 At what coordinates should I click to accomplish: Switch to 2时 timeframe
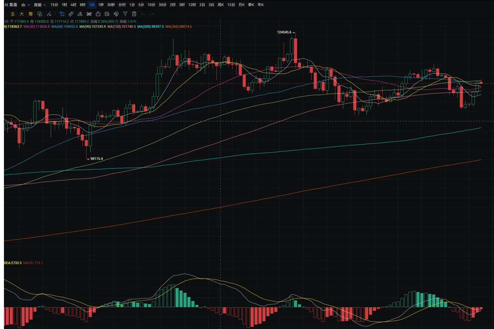[173, 5]
